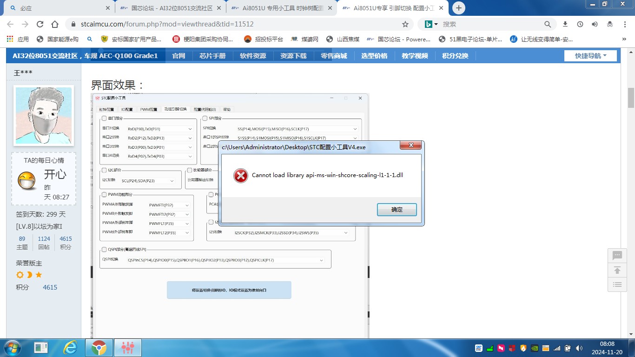The width and height of the screenshot is (635, 357).
Task: Open the Bing search engine selector dropdown
Action: 432,24
